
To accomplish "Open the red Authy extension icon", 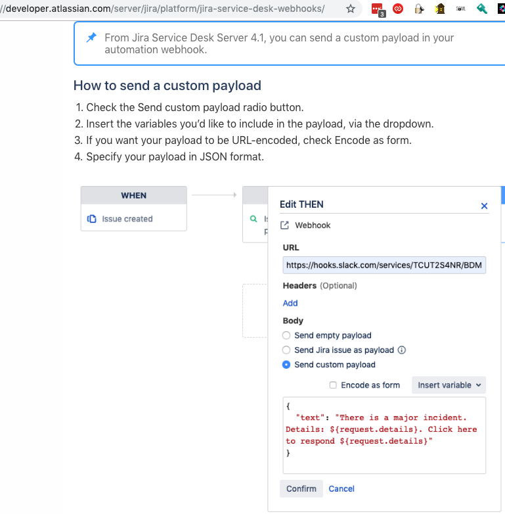I will click(398, 9).
